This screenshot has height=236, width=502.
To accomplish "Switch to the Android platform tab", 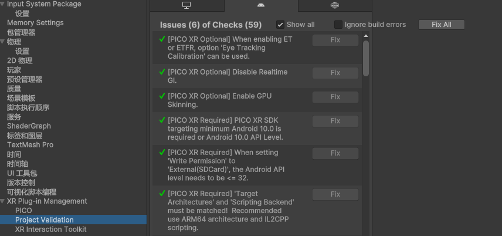I will click(x=261, y=5).
